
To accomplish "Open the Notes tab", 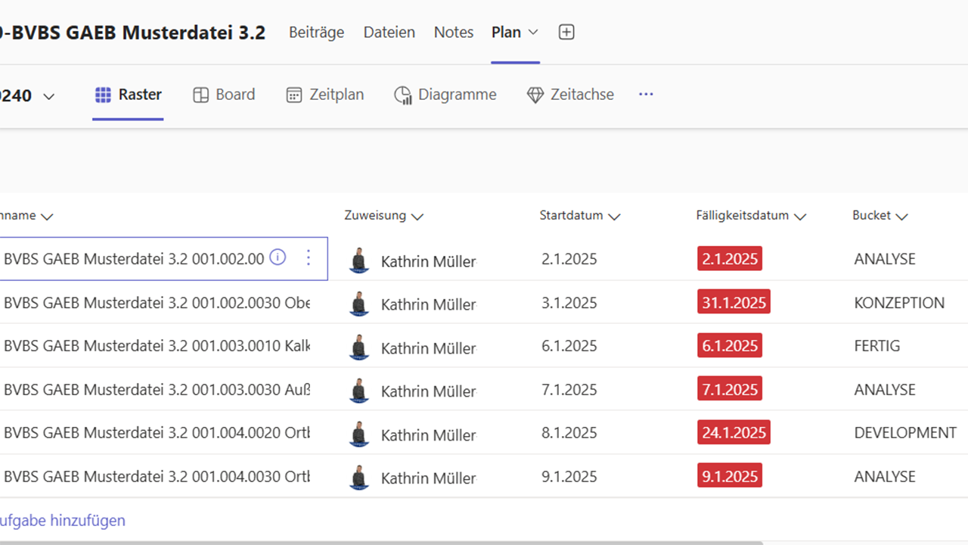I will (x=454, y=33).
